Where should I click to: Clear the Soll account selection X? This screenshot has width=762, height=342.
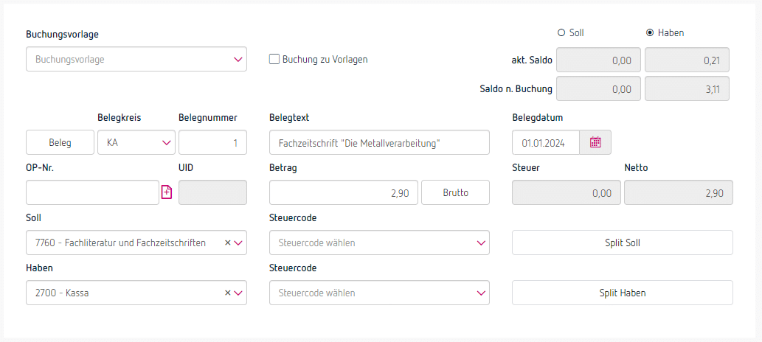click(x=227, y=242)
